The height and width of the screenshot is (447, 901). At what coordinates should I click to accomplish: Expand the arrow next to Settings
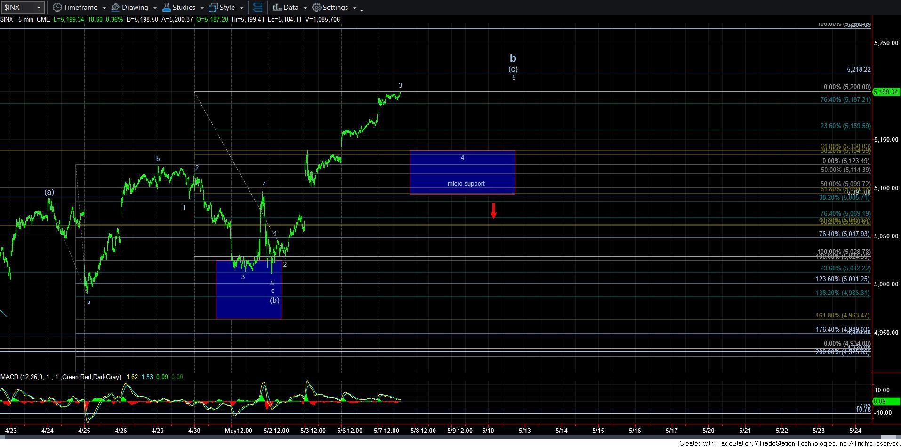[x=354, y=8]
